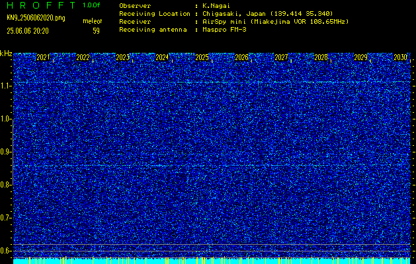Click the 1.1 frequency axis label

click(x=5, y=86)
